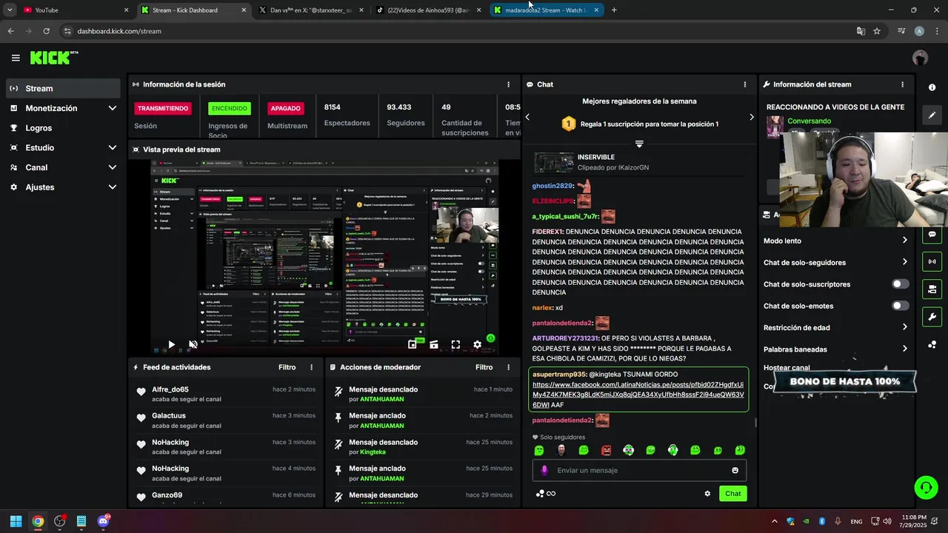Switch to madaradota2 Stream browser tab
This screenshot has width=948, height=533.
(547, 10)
